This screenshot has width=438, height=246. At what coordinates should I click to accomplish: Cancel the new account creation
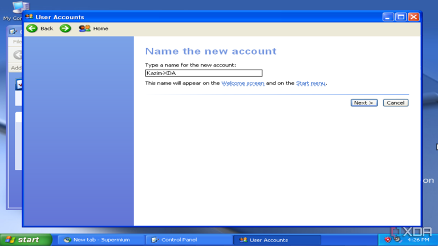pos(396,102)
